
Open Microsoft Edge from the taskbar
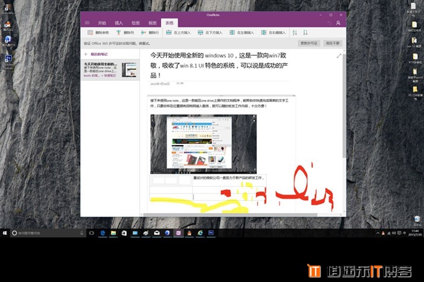[102, 233]
